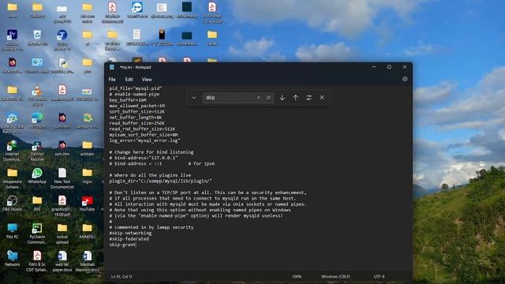
Task: Select the graphics PDF on desktop
Action: [62, 207]
